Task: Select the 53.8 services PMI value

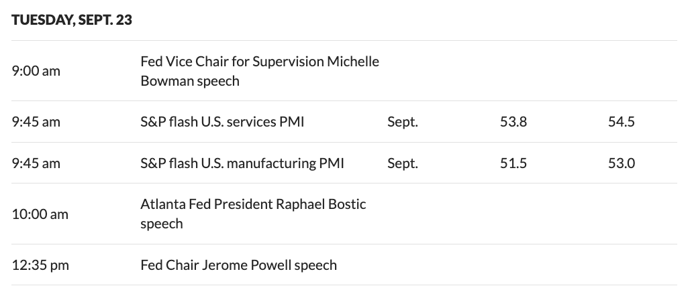Action: coord(513,122)
